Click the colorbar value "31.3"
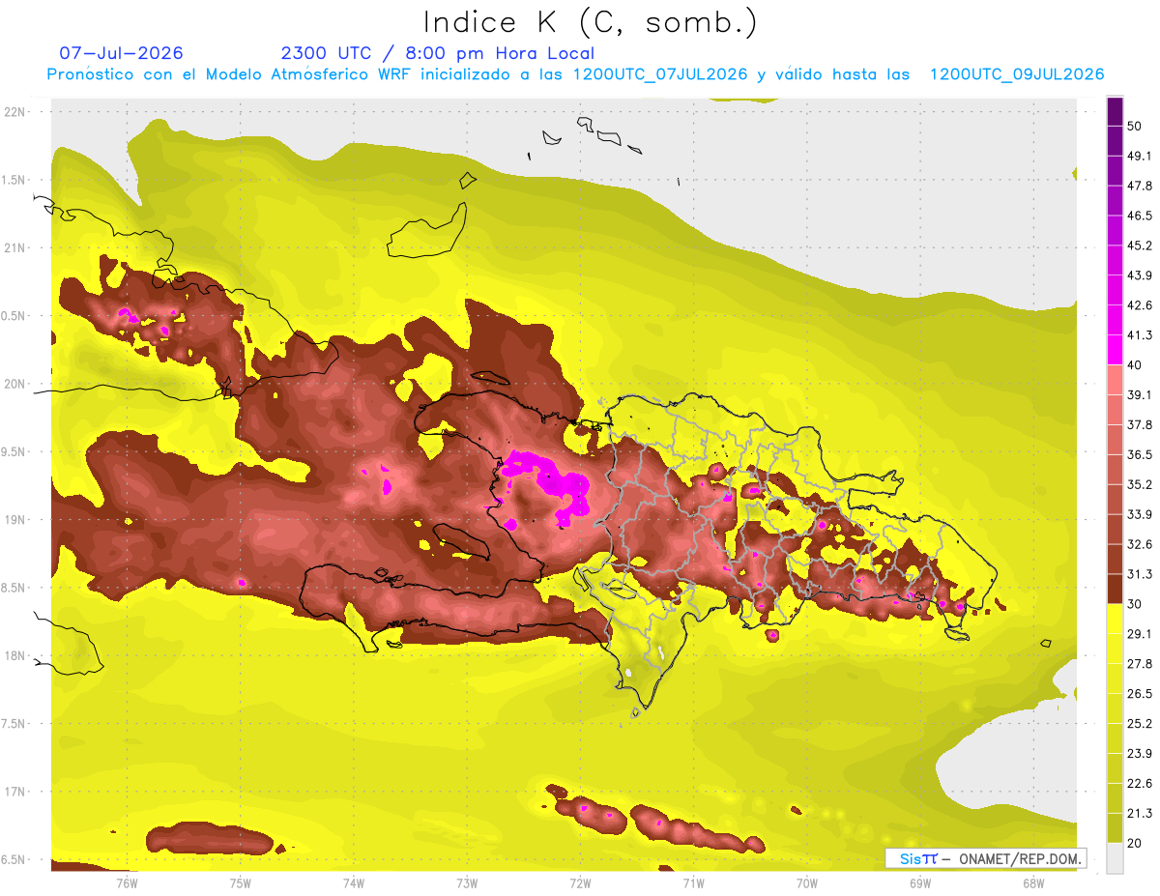The height and width of the screenshot is (896, 1160). [1140, 574]
